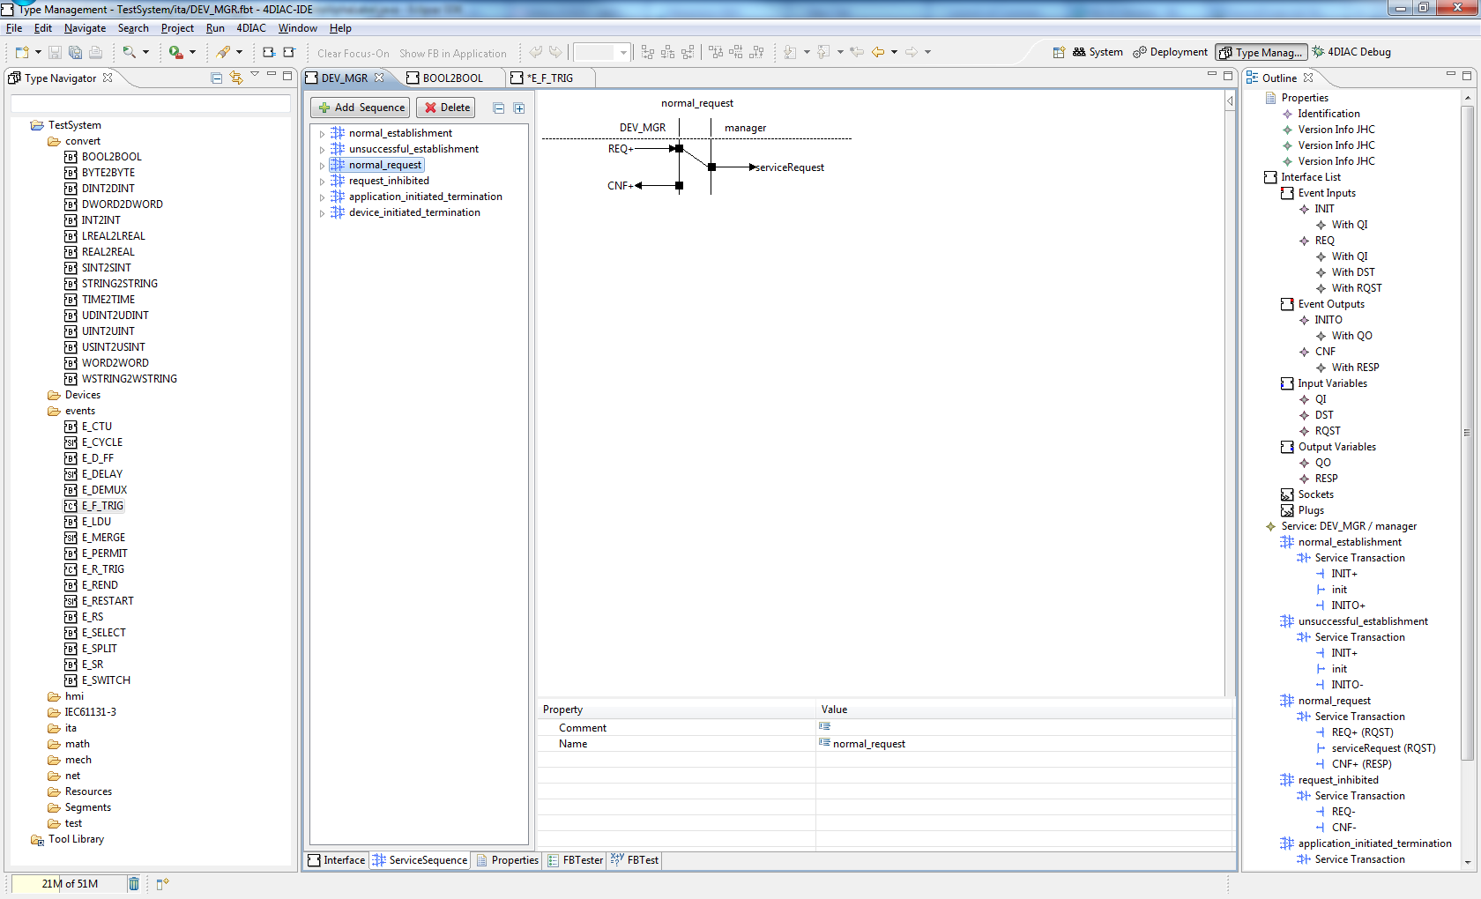The height and width of the screenshot is (899, 1481).
Task: Click the Run launch toolbar icon
Action: (x=175, y=53)
